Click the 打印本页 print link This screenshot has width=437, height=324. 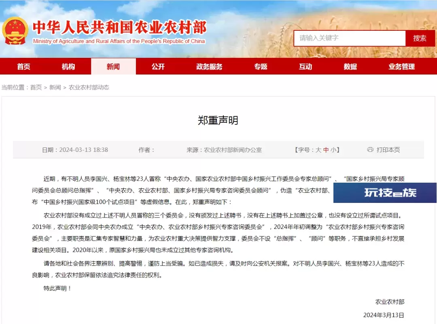click(388, 150)
